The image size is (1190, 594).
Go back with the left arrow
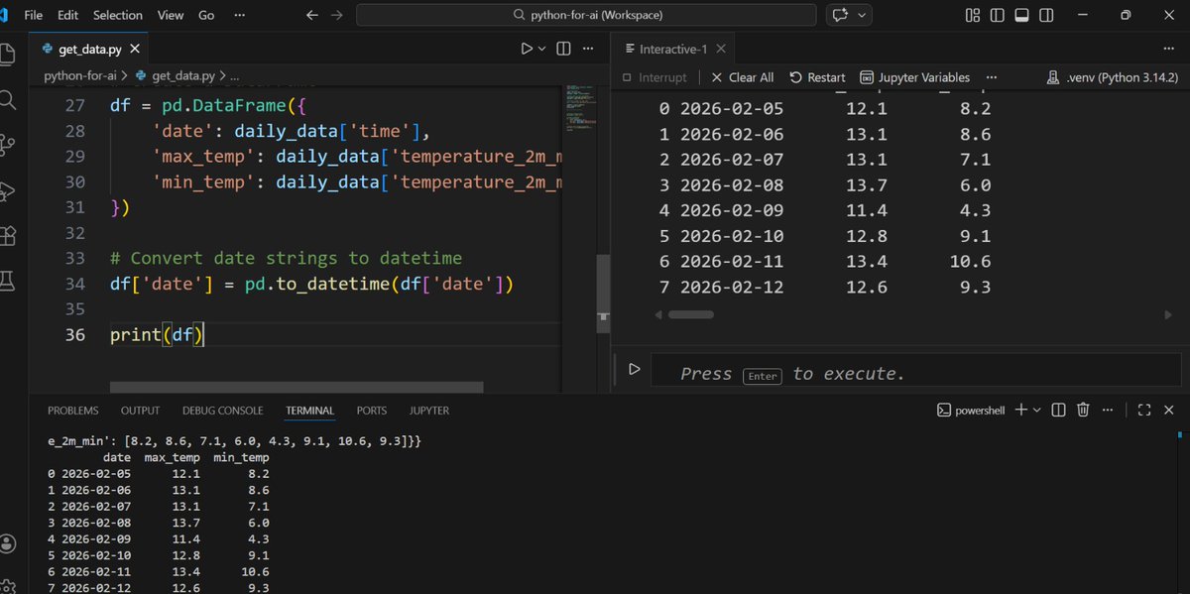coord(313,15)
